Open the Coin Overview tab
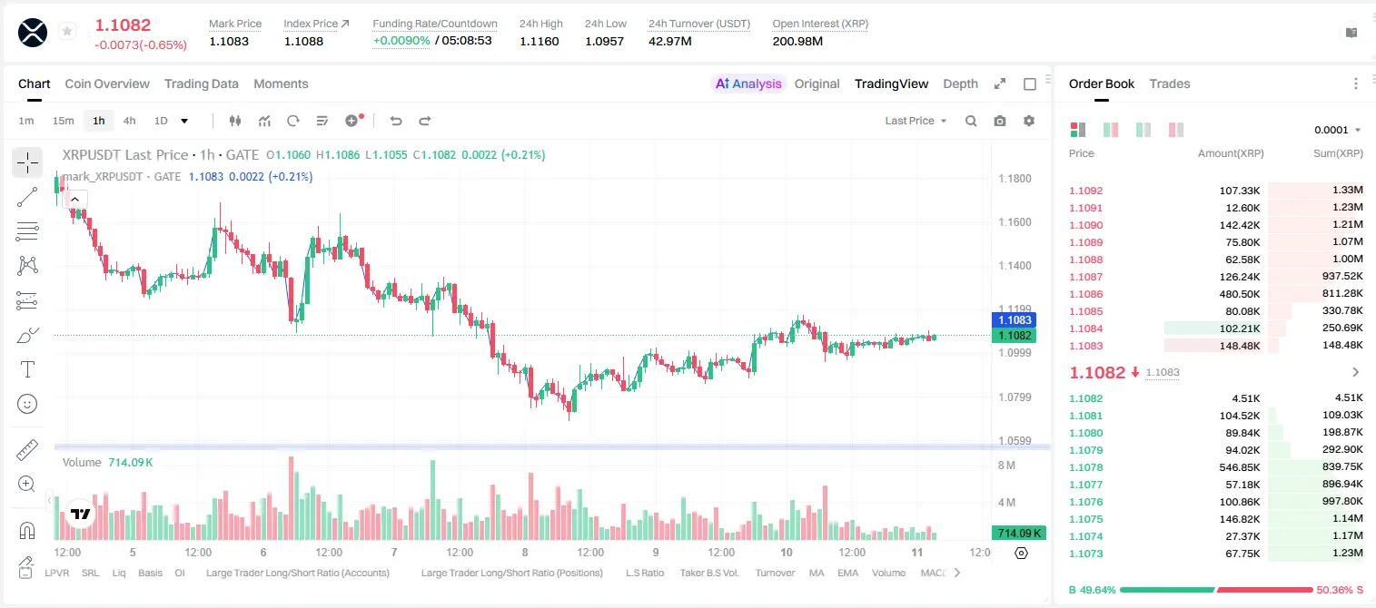 pos(107,83)
